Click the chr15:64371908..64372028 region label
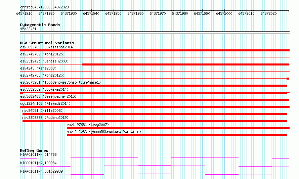 click(44, 7)
